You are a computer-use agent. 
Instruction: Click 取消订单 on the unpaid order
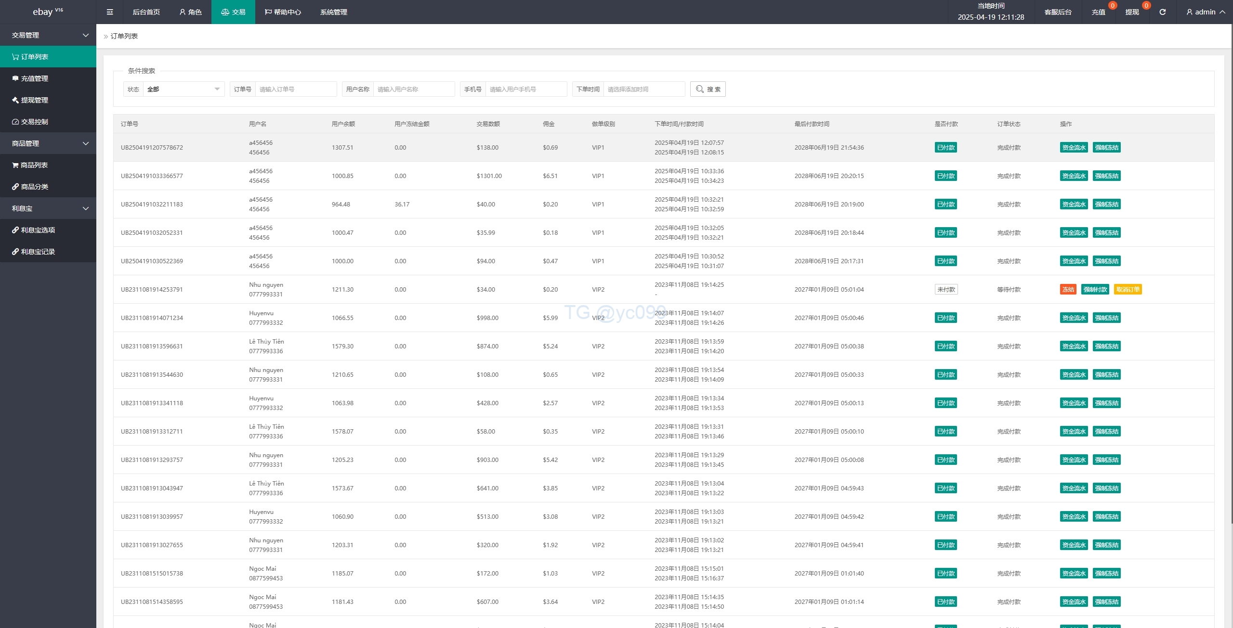[1128, 289]
